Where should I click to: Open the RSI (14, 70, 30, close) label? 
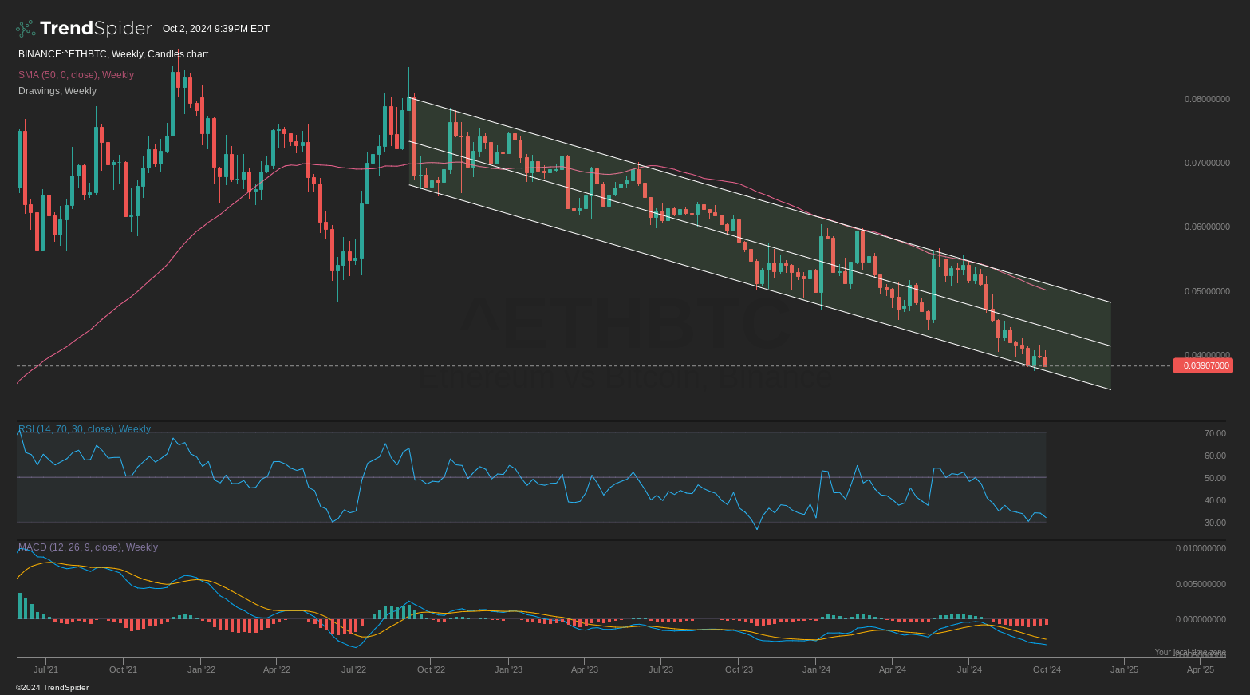click(x=85, y=429)
